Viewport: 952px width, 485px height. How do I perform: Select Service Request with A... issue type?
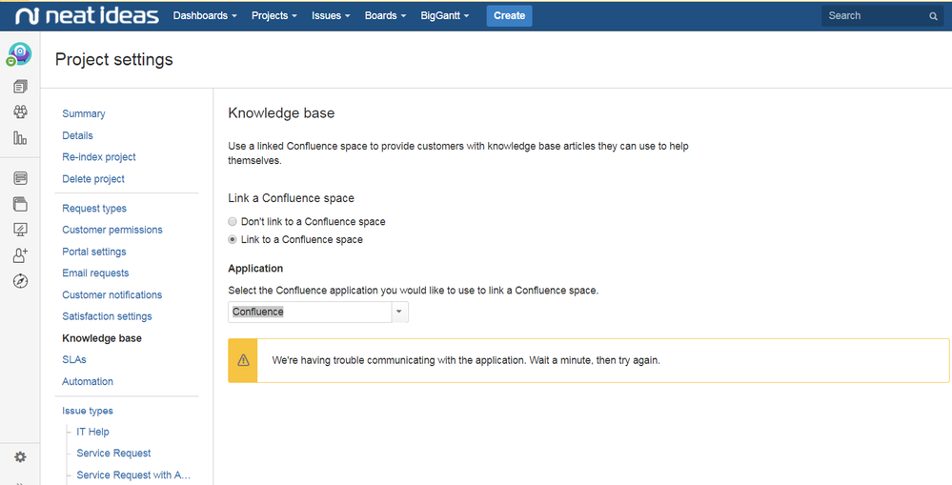pyautogui.click(x=133, y=475)
